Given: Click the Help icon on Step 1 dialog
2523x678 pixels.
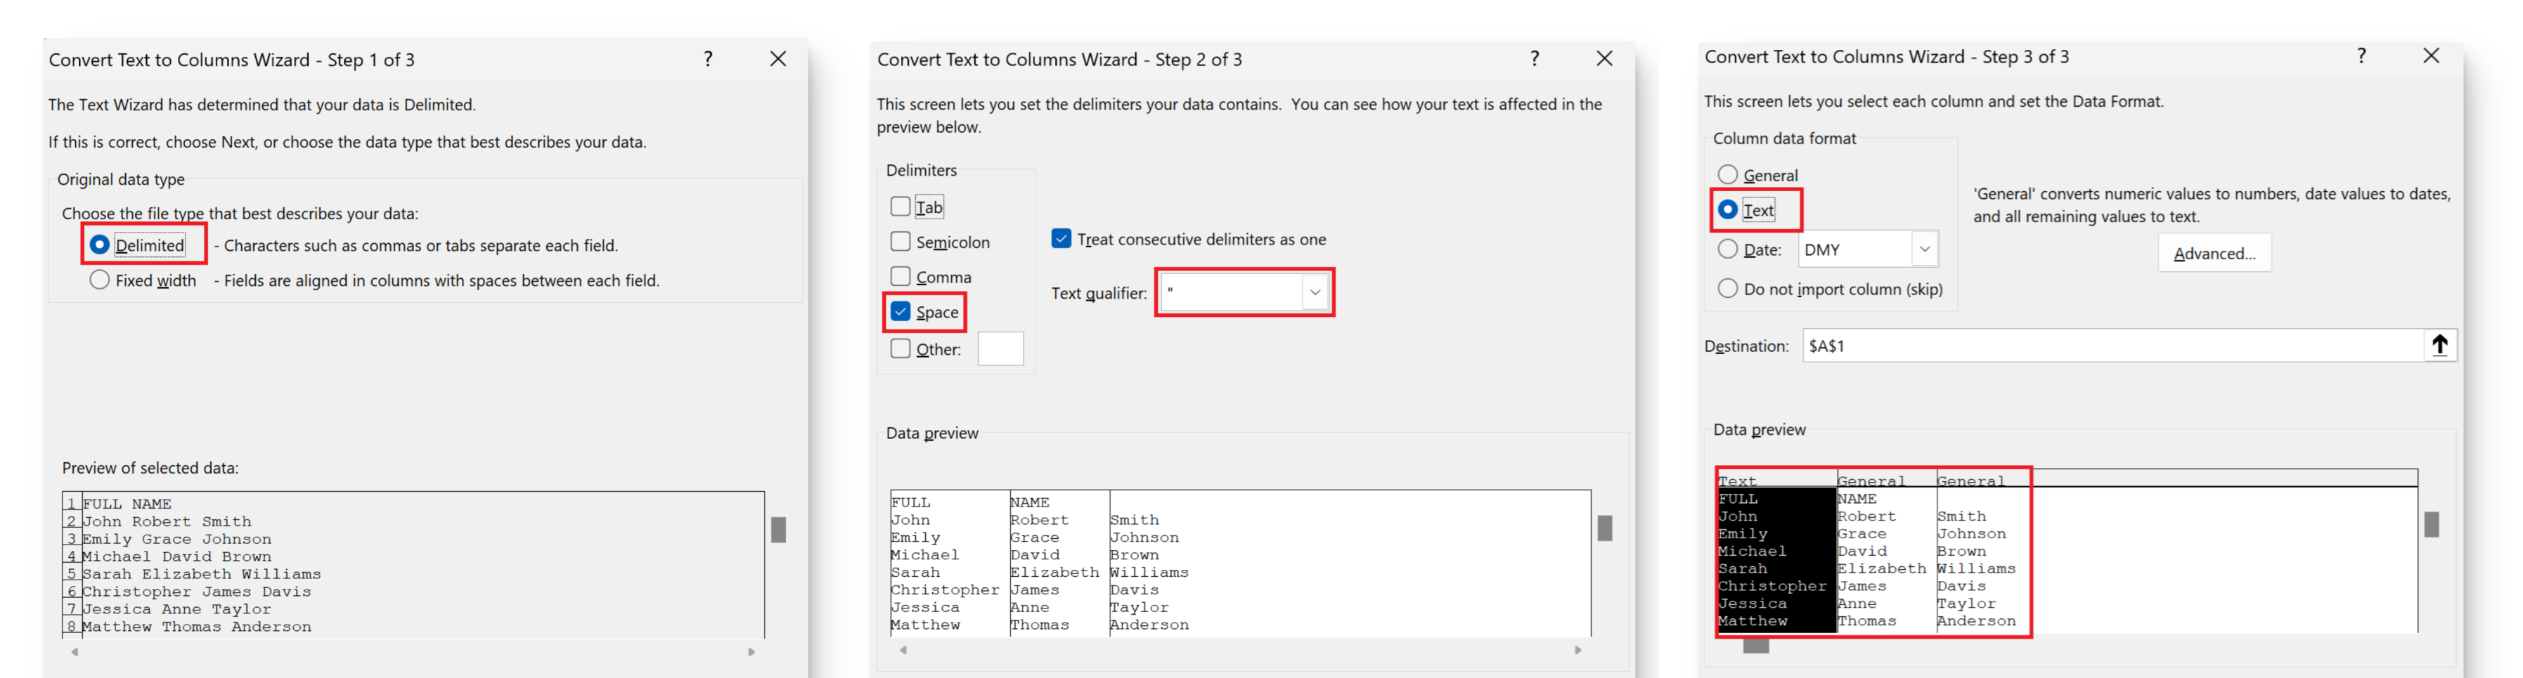Looking at the screenshot, I should coord(707,59).
